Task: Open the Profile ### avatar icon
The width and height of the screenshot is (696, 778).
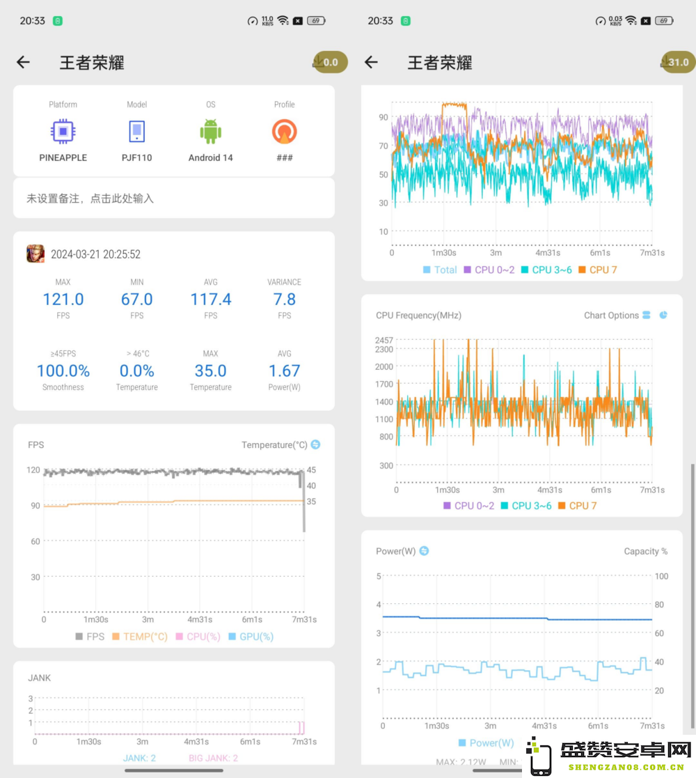Action: (x=285, y=132)
